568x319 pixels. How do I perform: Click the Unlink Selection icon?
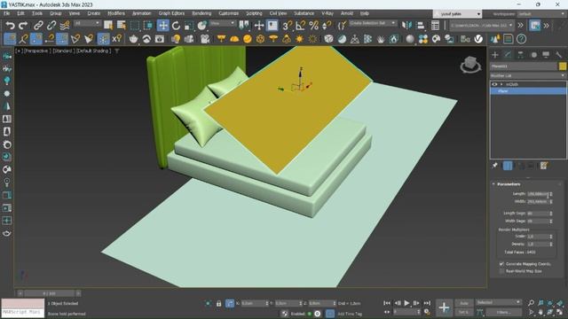pyautogui.click(x=51, y=26)
